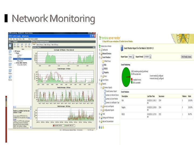The width and height of the screenshot is (194, 145).
Task: Click the '99.97%' ratio for RB192
Action: (190, 114)
